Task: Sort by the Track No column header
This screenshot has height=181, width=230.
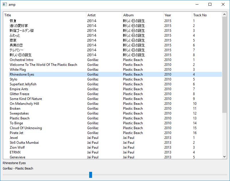Action: 207,15
